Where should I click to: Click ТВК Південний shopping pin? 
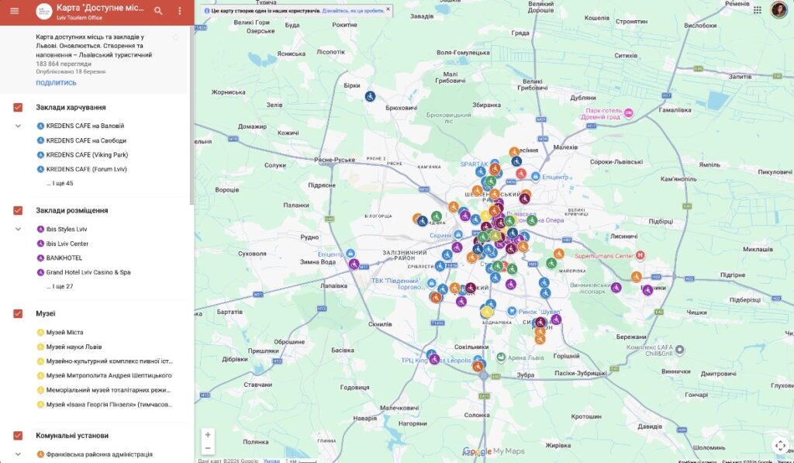pos(431,283)
